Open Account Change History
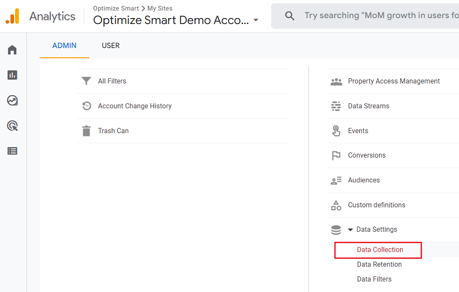Image resolution: width=459 pixels, height=292 pixels. pos(135,106)
